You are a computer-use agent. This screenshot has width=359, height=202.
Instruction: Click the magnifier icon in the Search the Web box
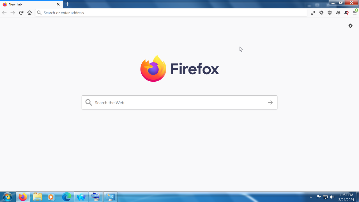[x=89, y=102]
